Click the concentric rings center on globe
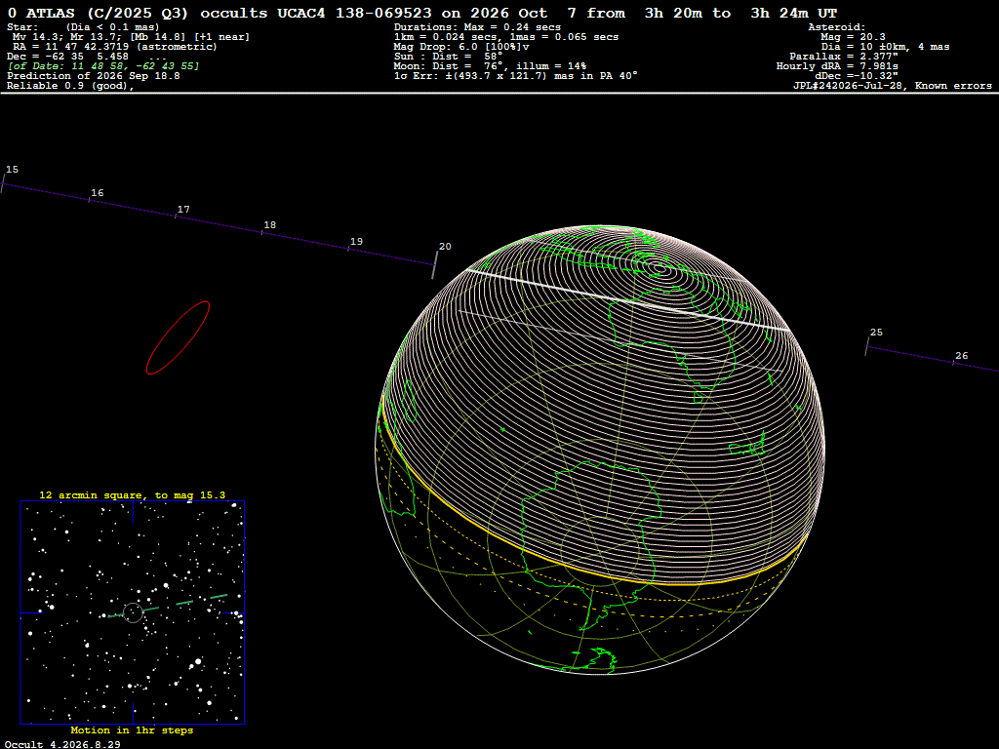999x749 pixels. (660, 268)
